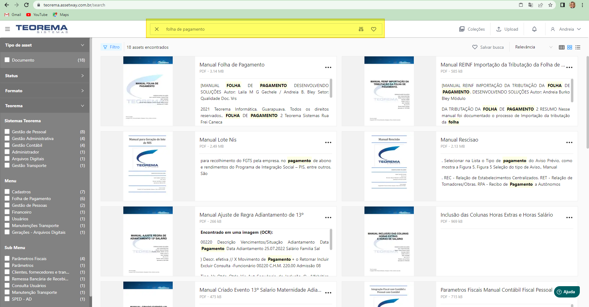Open Gmail bookmark
Screen dimensions: 589x307
tap(13, 15)
